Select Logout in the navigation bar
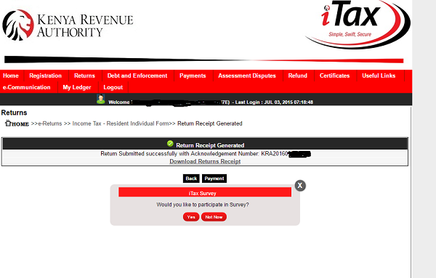This screenshot has width=436, height=278. [113, 87]
